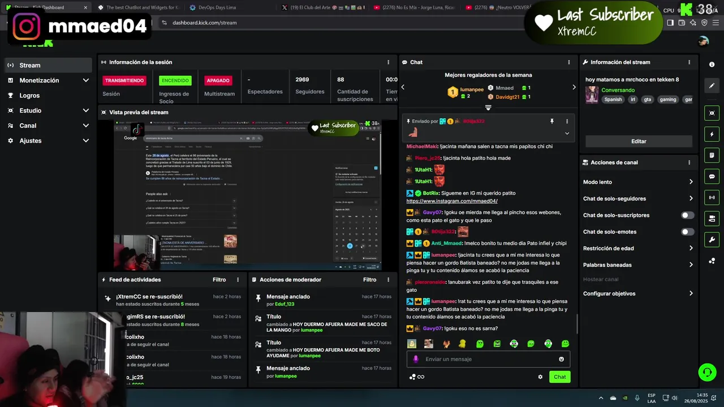Unpin the pinned chat message
Viewport: 724px width, 407px height.
pyautogui.click(x=552, y=121)
